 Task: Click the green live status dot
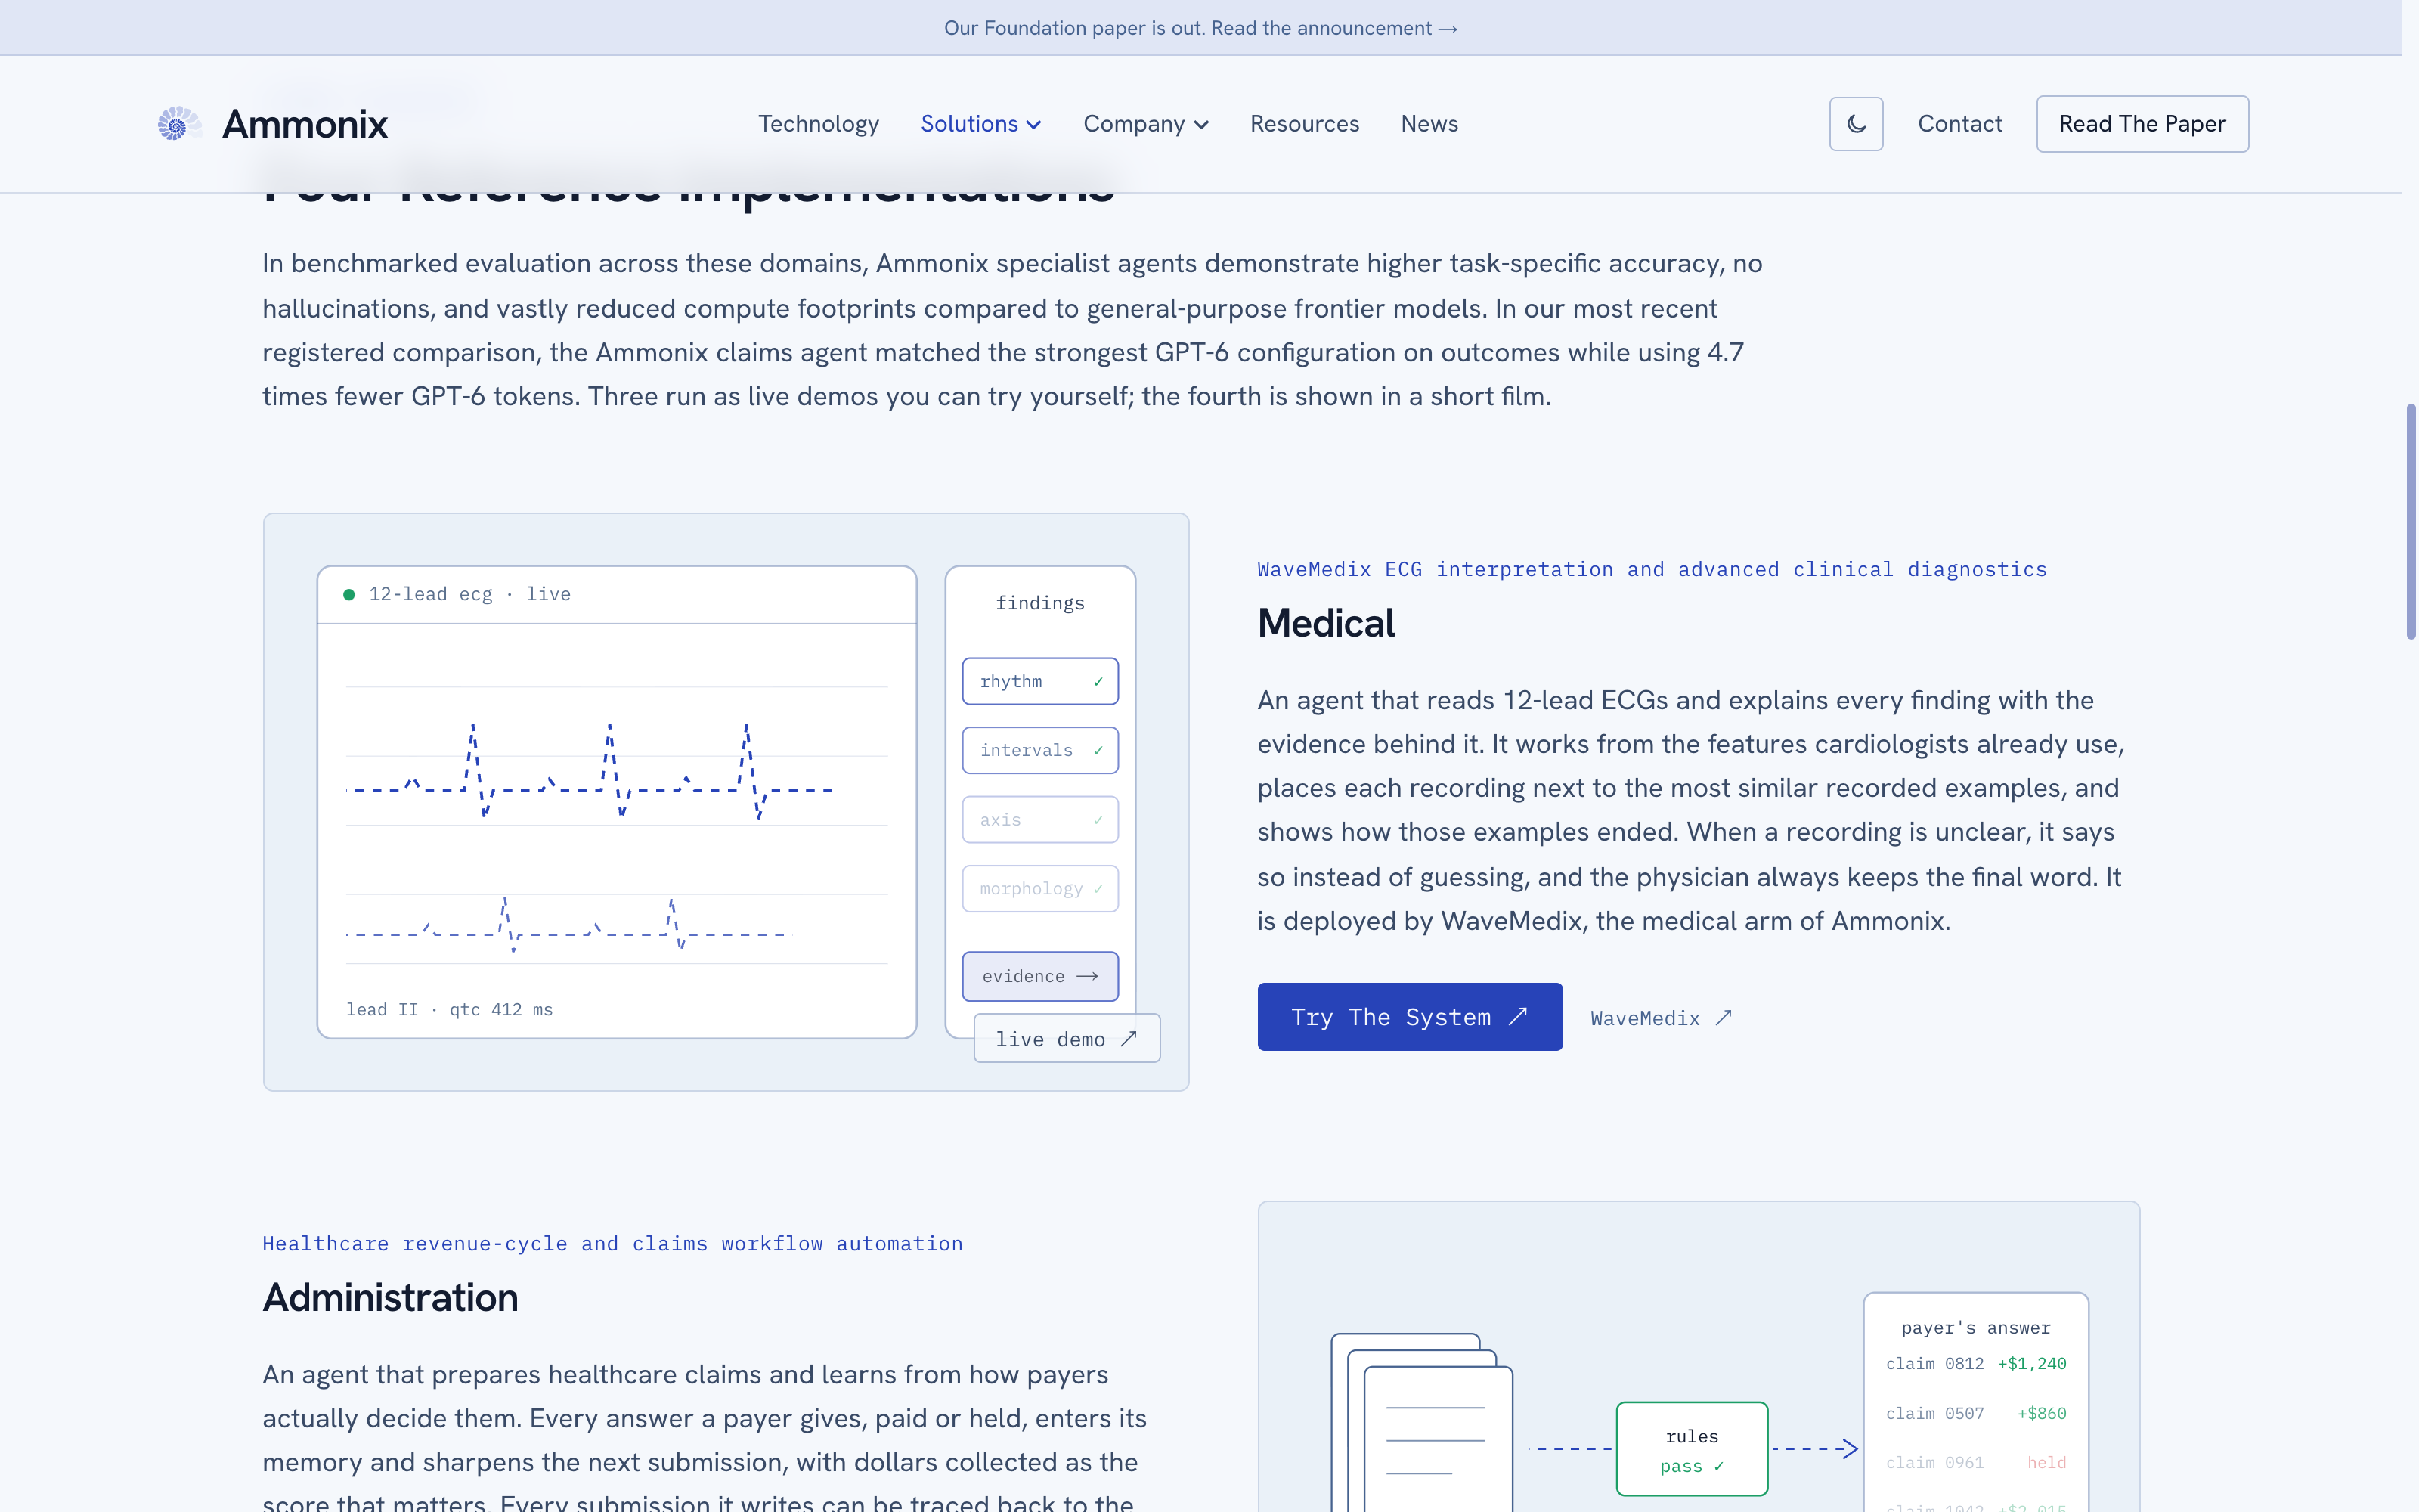click(348, 595)
